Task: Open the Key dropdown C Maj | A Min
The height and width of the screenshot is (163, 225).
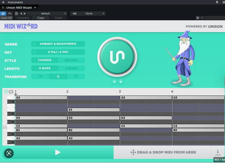Action: 58,52
